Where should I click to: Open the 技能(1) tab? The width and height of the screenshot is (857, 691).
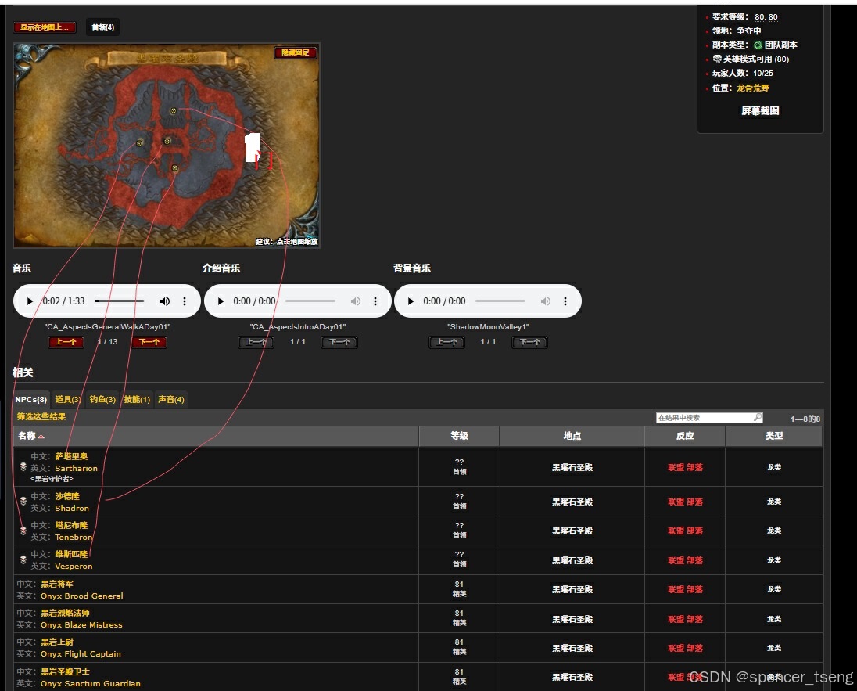137,399
